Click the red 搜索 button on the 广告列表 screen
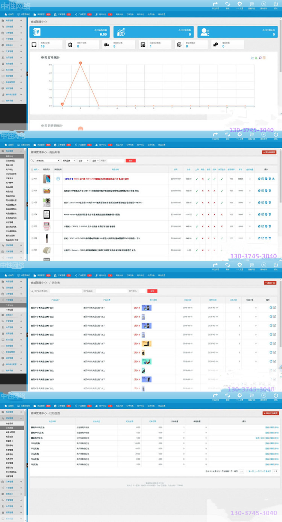The width and height of the screenshot is (282, 522). (152, 291)
